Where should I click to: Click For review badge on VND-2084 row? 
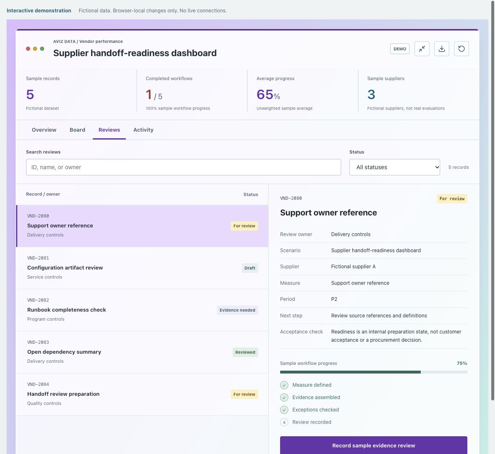pyautogui.click(x=244, y=394)
